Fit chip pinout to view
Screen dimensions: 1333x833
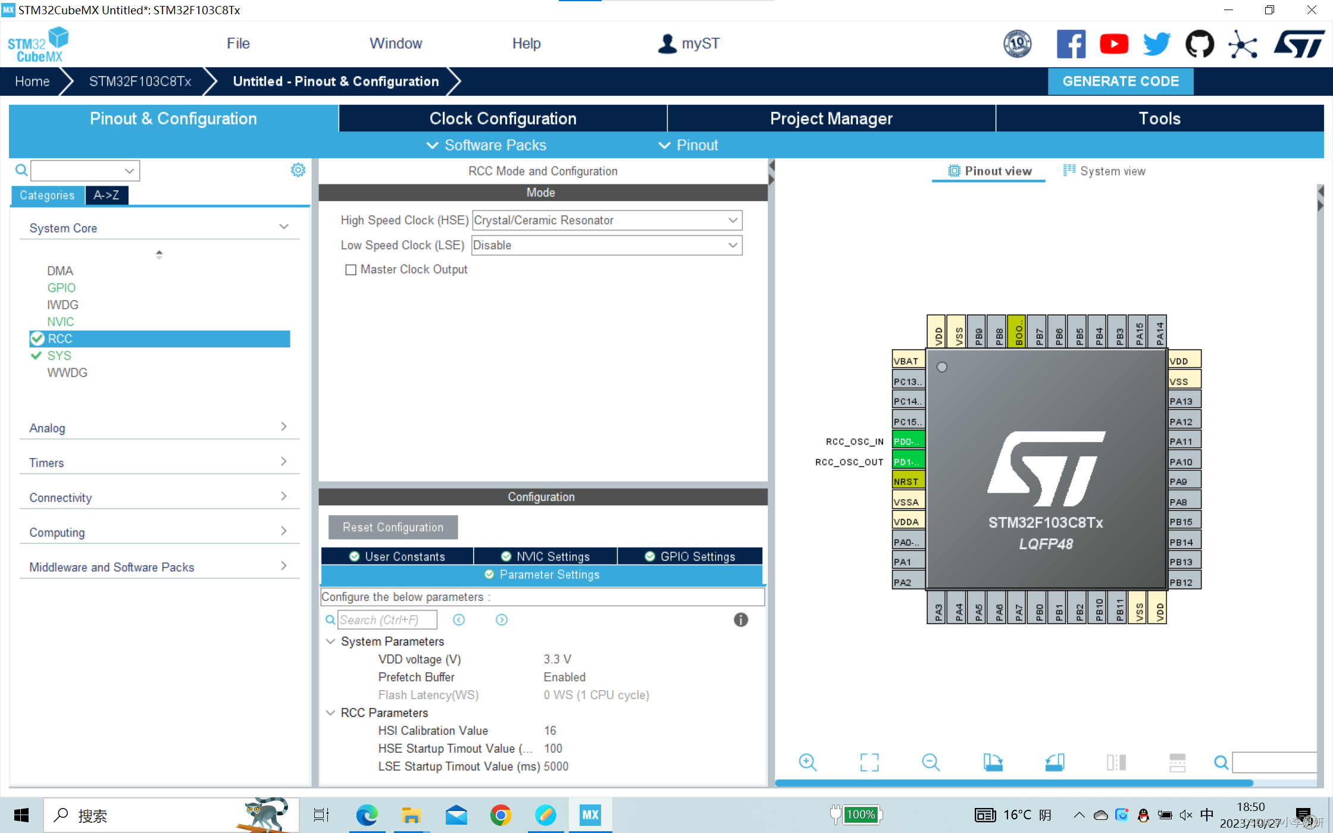(869, 762)
